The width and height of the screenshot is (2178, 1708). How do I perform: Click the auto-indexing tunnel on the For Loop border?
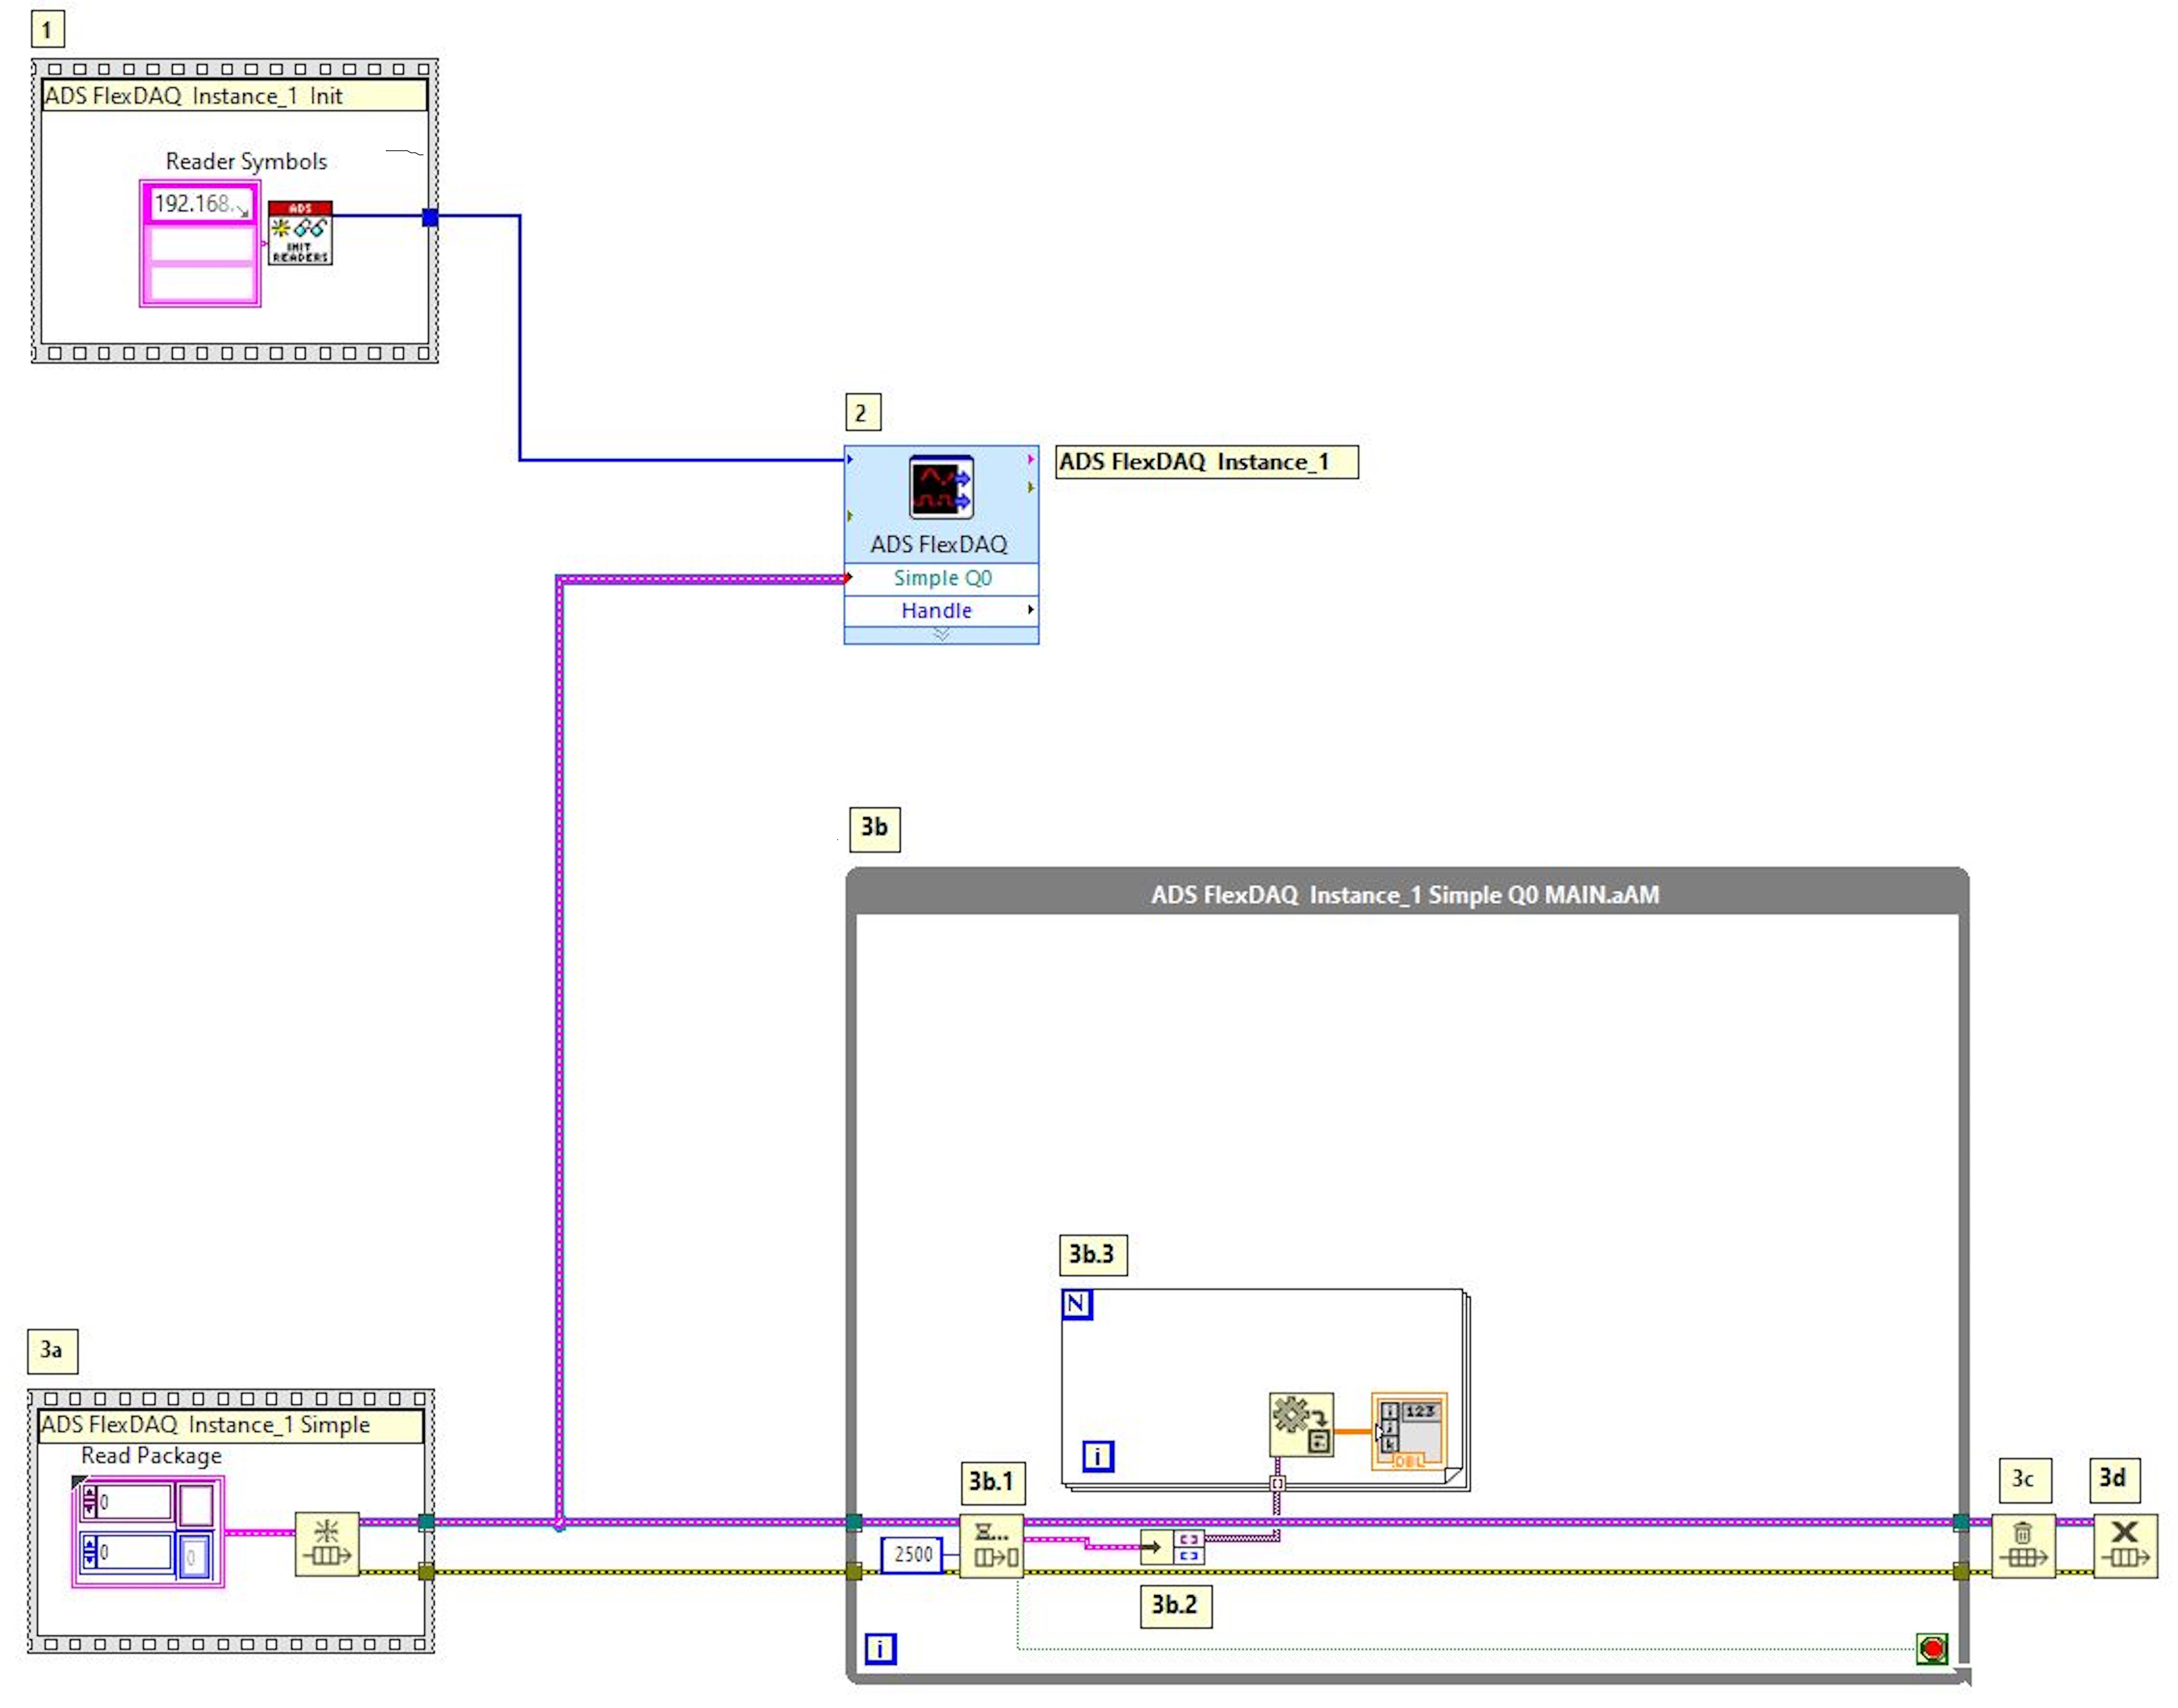point(1277,1484)
